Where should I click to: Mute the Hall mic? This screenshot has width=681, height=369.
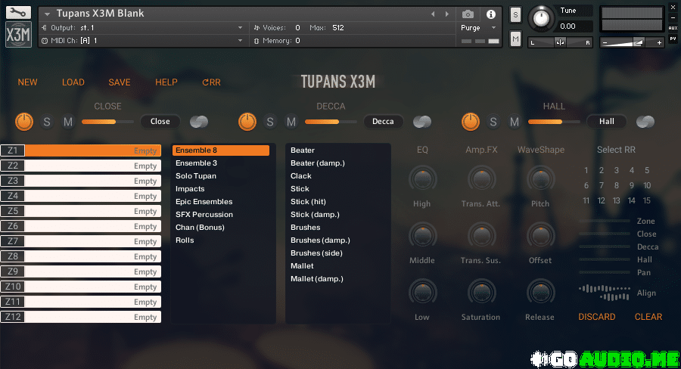click(515, 122)
